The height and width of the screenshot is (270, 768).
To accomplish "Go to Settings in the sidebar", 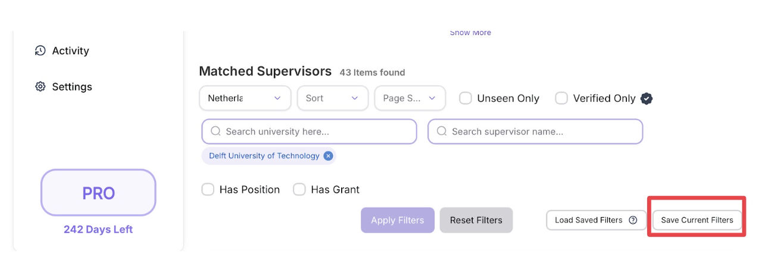I will (x=72, y=87).
